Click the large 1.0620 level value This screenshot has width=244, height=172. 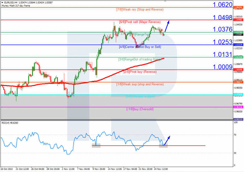click(222, 5)
